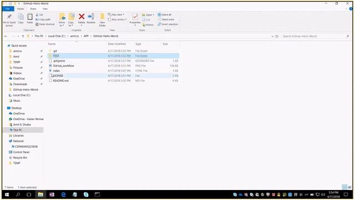Click amit.io in address breadcrumb
Image resolution: width=355 pixels, height=200 pixels.
point(74,36)
